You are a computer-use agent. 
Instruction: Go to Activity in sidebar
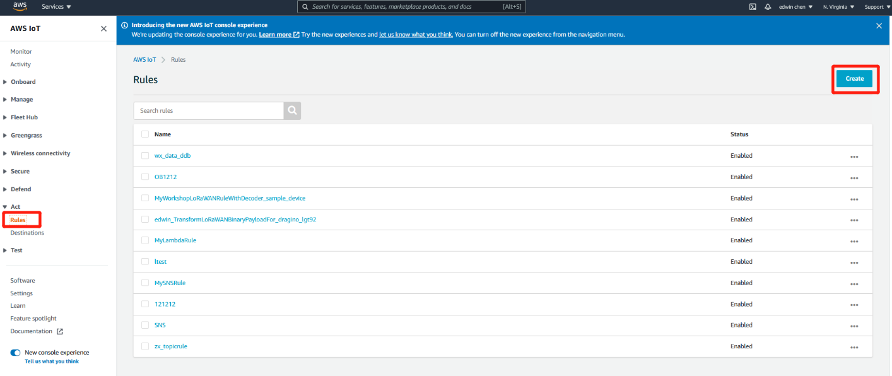click(20, 64)
